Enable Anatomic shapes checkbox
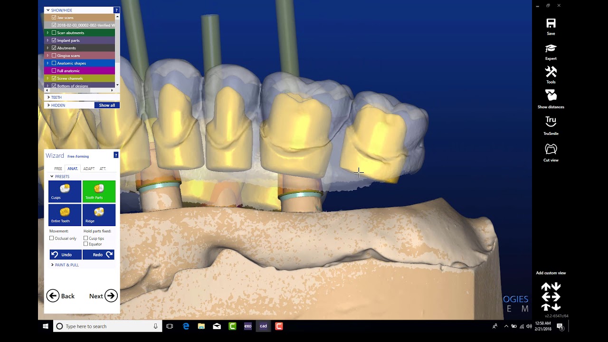Screen dimensions: 608x342 coord(54,63)
